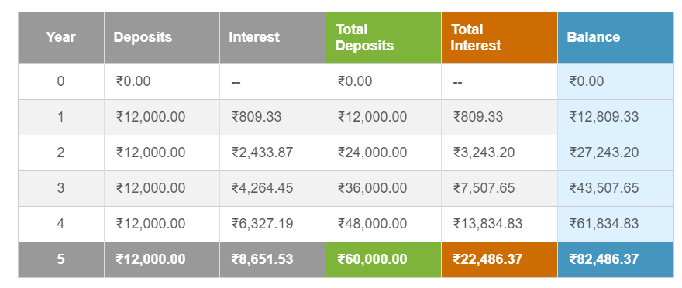Click the orange Total Interest header

click(x=499, y=38)
